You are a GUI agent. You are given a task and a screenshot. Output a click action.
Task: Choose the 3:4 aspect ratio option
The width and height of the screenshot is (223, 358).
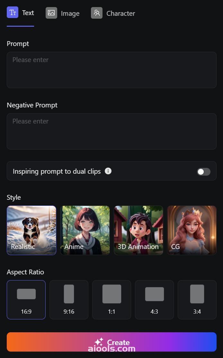tap(197, 299)
